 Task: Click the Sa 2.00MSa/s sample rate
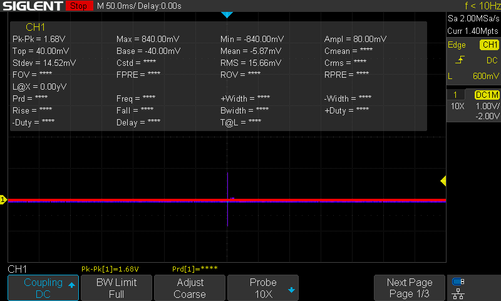point(473,19)
